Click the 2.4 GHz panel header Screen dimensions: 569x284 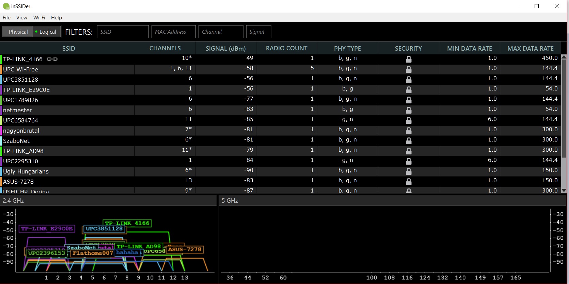coord(108,201)
